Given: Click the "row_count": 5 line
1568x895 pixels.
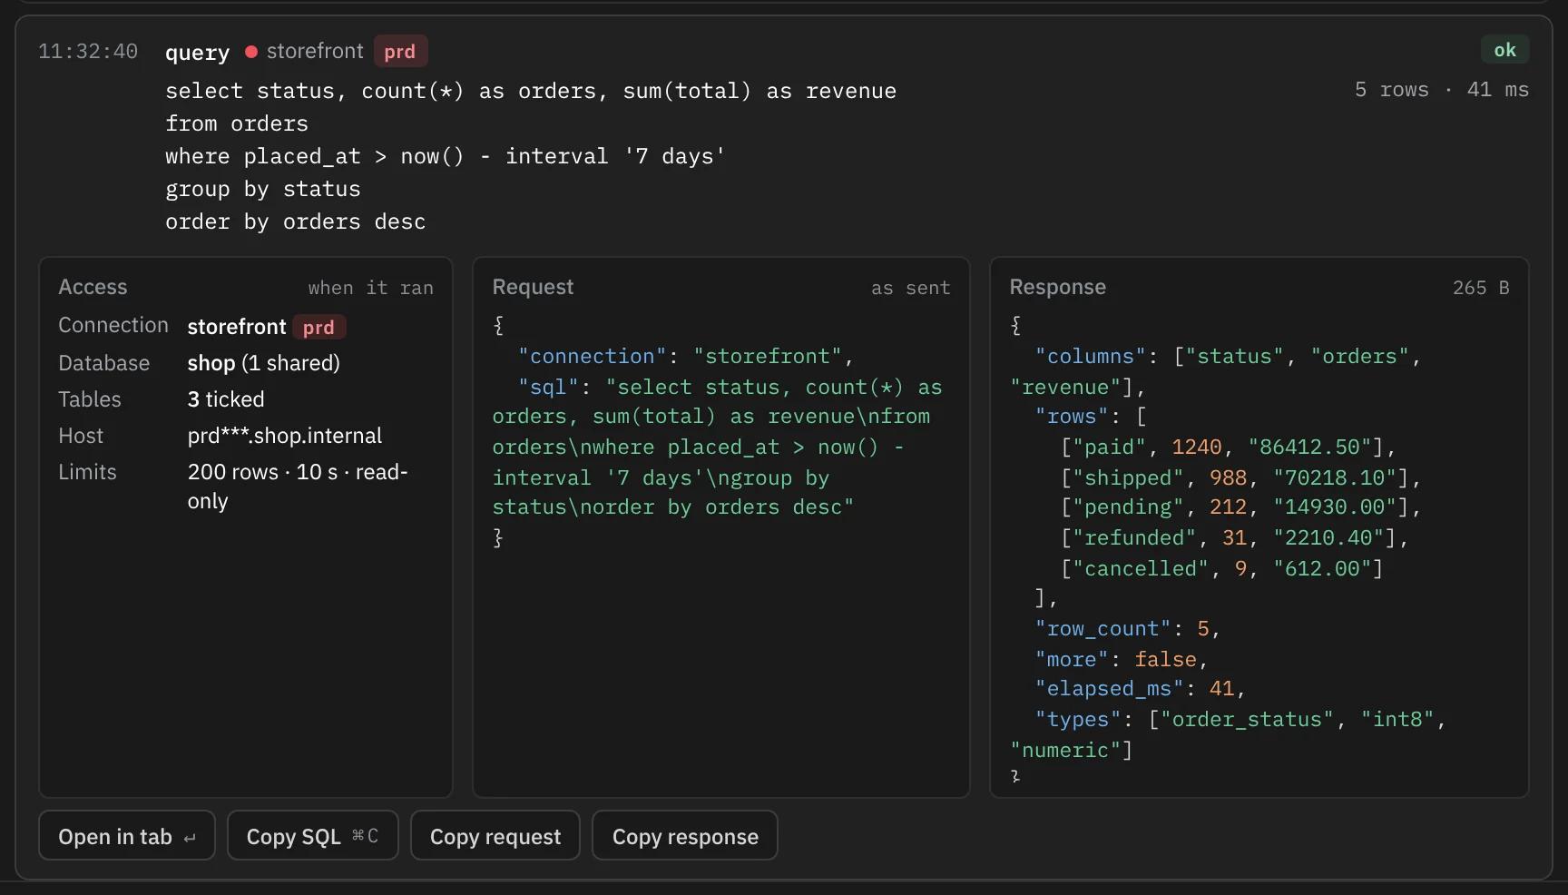Looking at the screenshot, I should (x=1128, y=629).
